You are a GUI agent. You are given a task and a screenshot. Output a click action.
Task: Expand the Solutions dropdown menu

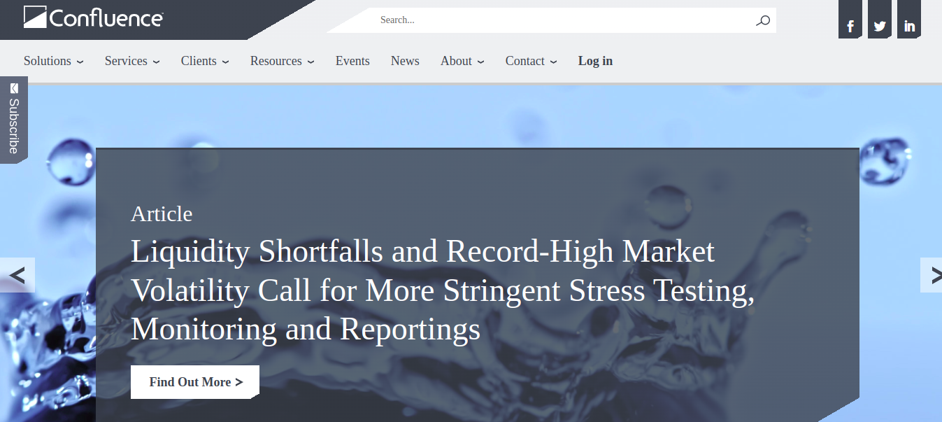click(54, 61)
